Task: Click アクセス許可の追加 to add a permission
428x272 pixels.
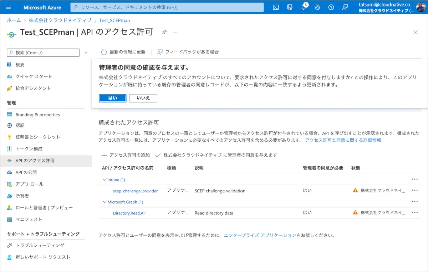Action: tap(126, 155)
